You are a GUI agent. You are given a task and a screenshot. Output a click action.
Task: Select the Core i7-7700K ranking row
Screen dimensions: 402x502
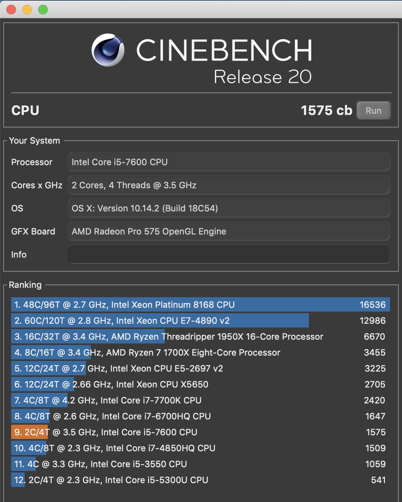[x=200, y=400]
